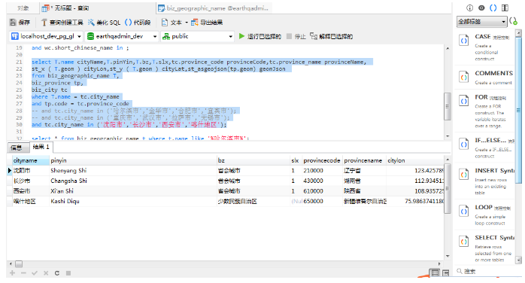Screen dimensions: 525x283
Task: Run the selected query
Action: coord(259,36)
